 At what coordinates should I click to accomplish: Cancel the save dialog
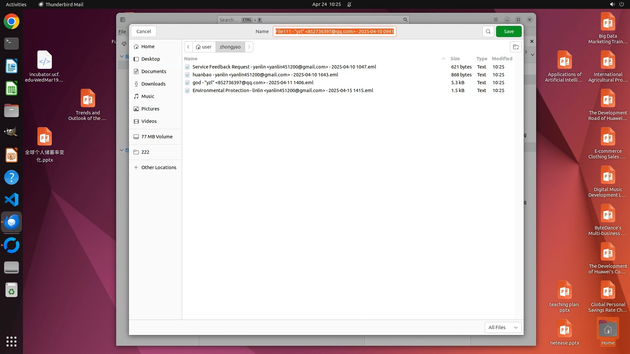[143, 31]
